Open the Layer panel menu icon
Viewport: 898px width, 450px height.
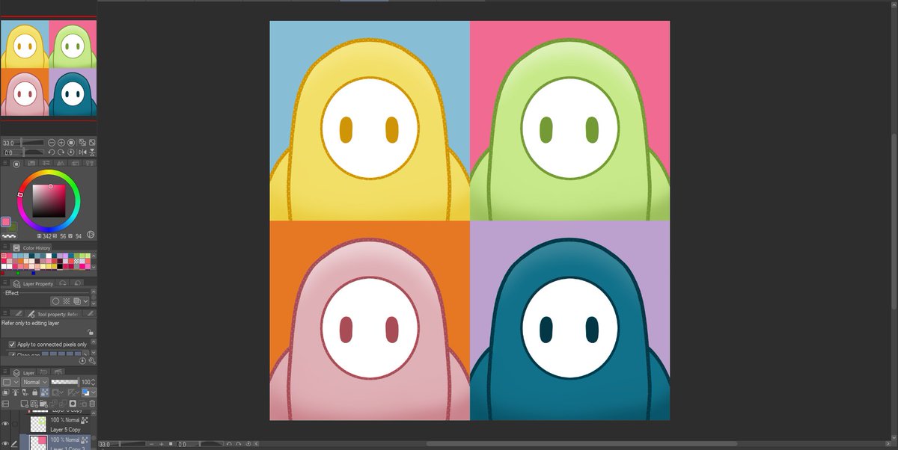[4, 372]
